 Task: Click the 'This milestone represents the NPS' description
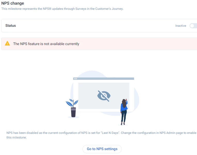pyautogui.click(x=62, y=9)
